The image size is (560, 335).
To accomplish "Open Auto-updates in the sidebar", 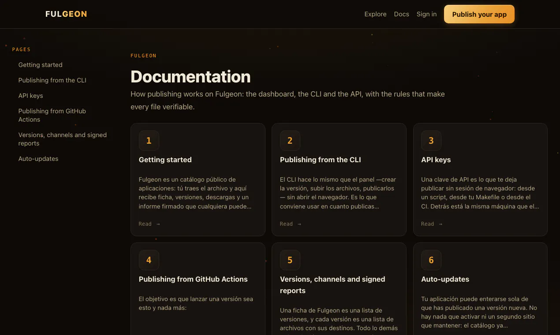I will point(38,159).
